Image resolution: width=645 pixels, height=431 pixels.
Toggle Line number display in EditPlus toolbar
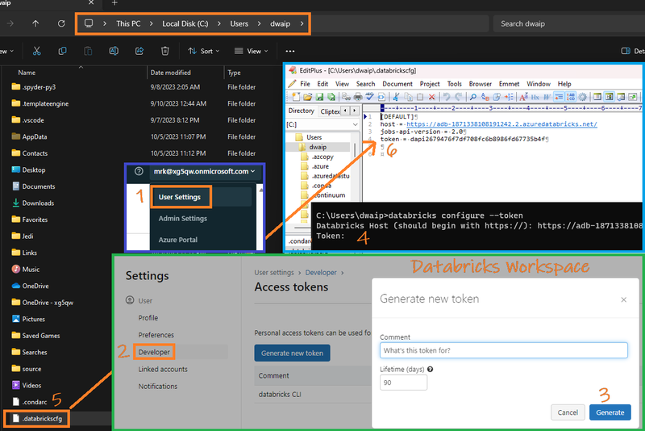(x=571, y=97)
